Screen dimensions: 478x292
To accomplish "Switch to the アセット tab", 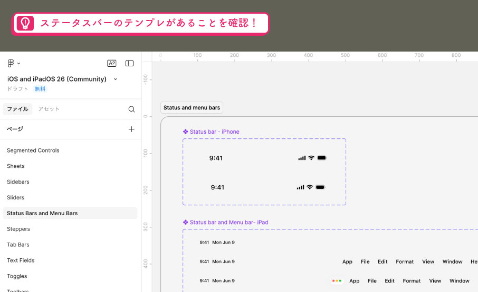I will 49,109.
